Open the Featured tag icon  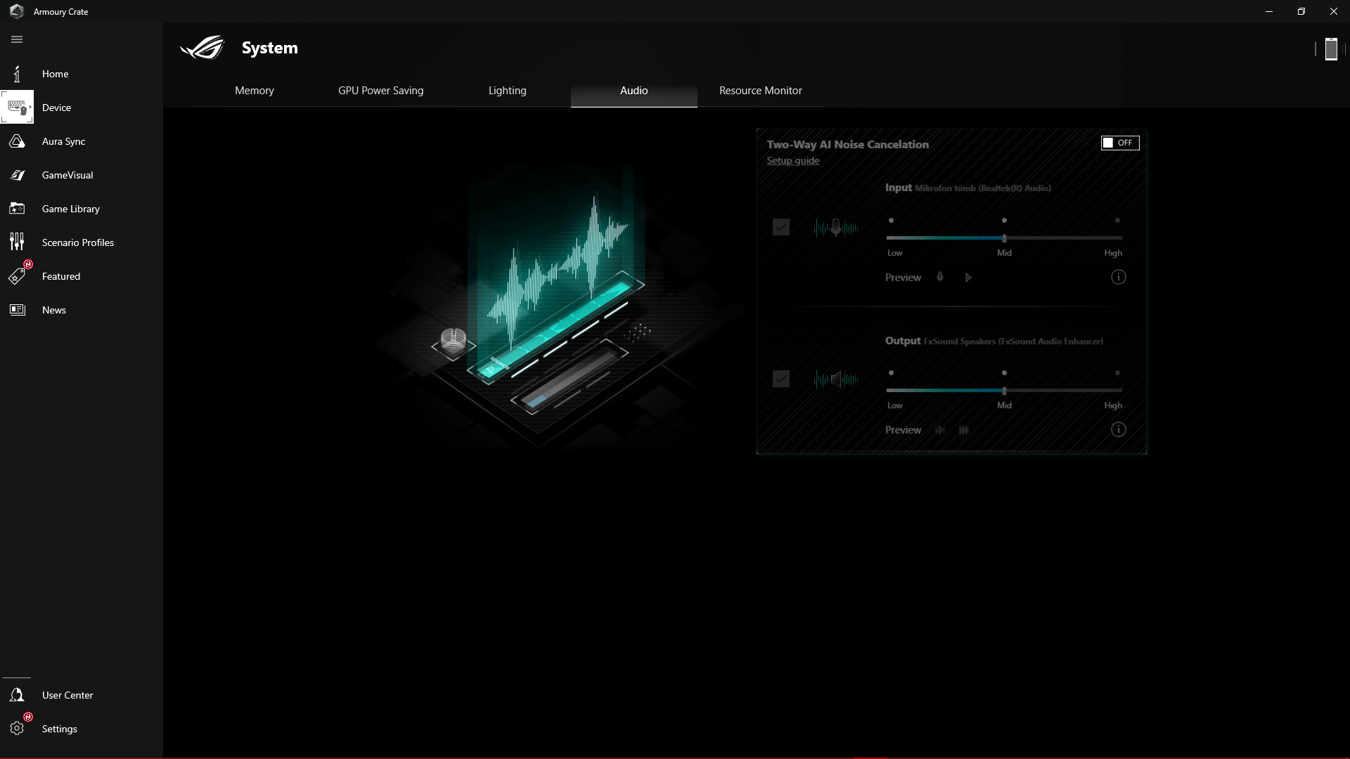(17, 276)
